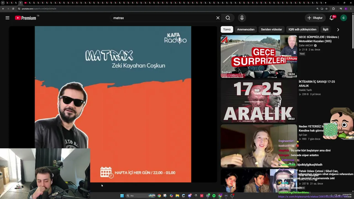Select the IQRI adlı yükleyiciden chip
This screenshot has height=199, width=354.
pyautogui.click(x=302, y=30)
